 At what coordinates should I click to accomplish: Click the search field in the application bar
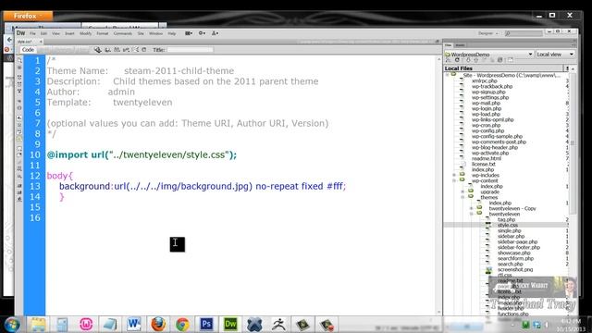point(524,33)
